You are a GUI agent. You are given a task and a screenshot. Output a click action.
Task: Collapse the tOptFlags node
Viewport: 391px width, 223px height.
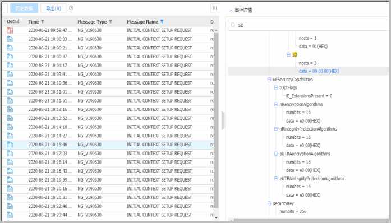tap(275, 87)
